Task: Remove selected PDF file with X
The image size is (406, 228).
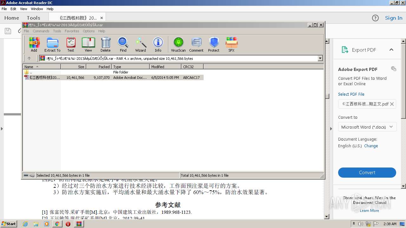Action: click(392, 104)
